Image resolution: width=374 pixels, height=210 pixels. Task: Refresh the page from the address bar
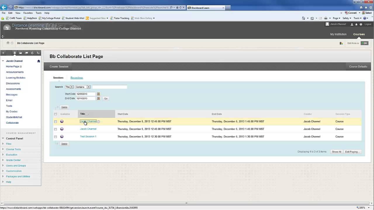coord(180,8)
